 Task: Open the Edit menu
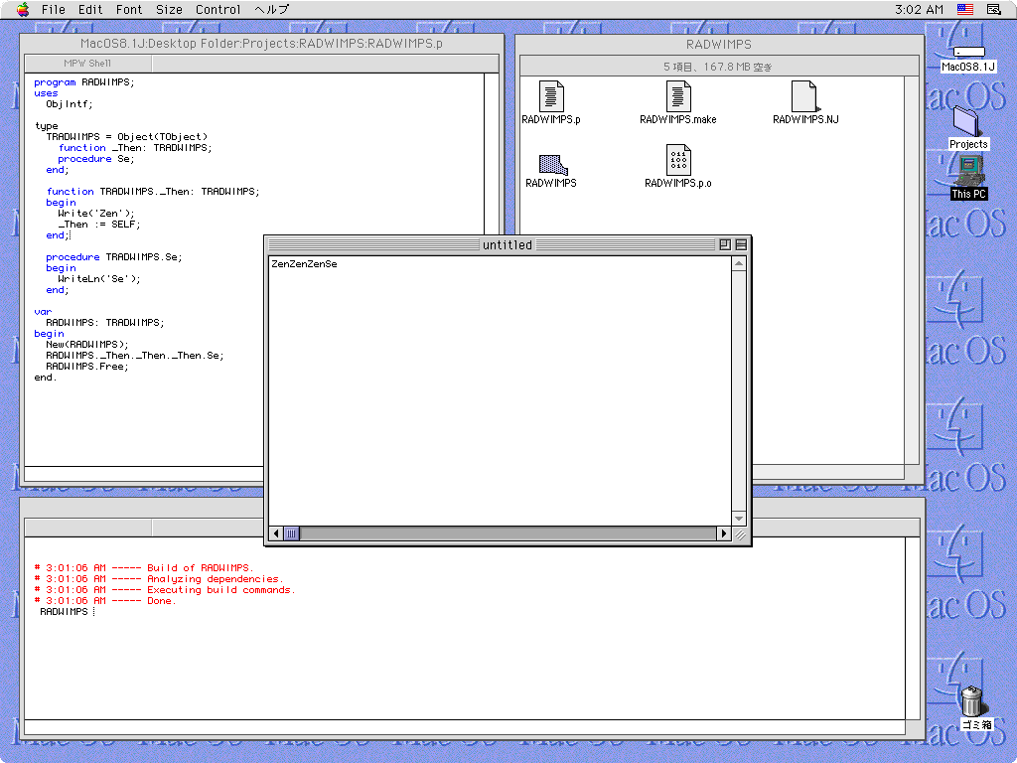pyautogui.click(x=90, y=9)
